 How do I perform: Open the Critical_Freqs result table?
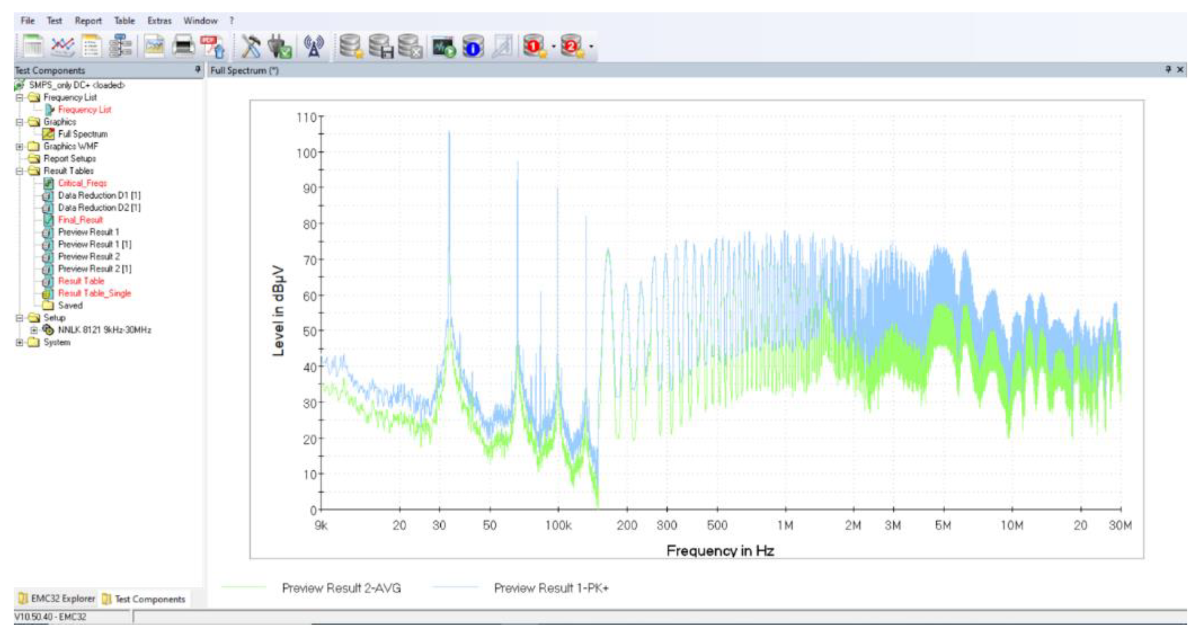click(x=82, y=183)
